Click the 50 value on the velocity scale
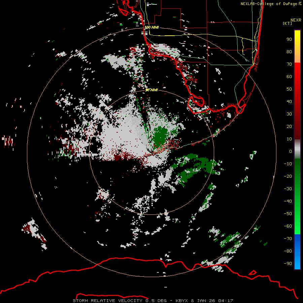The height and width of the screenshot is (303, 303). point(289,89)
